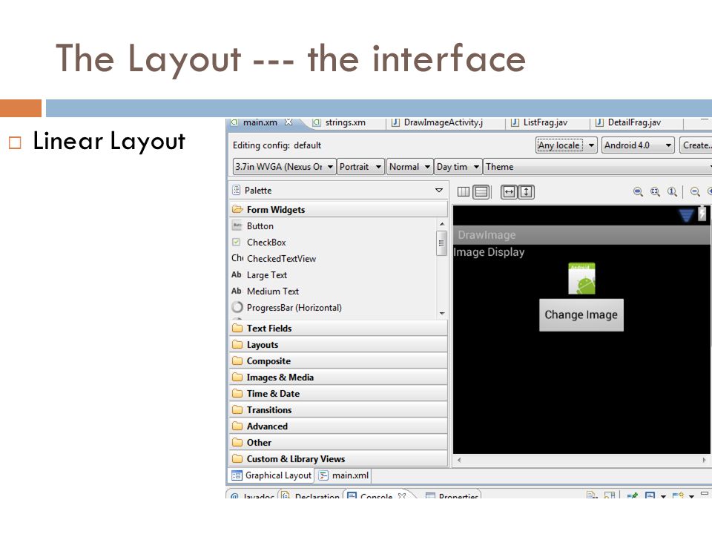
Task: Open the Properties view tab
Action: tap(452, 495)
